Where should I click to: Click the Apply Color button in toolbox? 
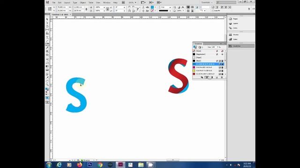tap(47, 98)
